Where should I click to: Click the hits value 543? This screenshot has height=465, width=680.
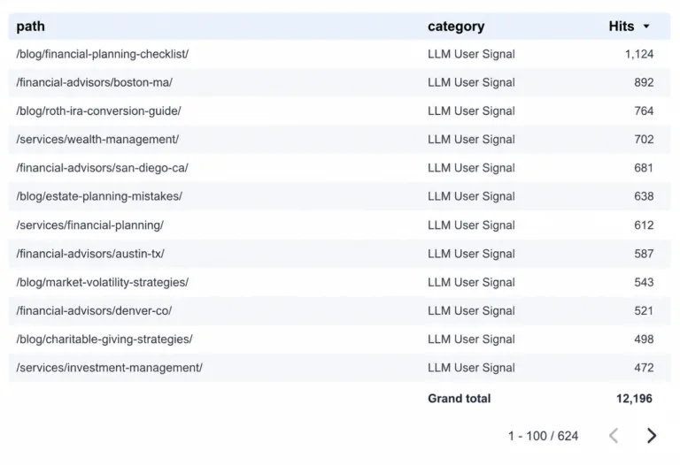point(644,282)
